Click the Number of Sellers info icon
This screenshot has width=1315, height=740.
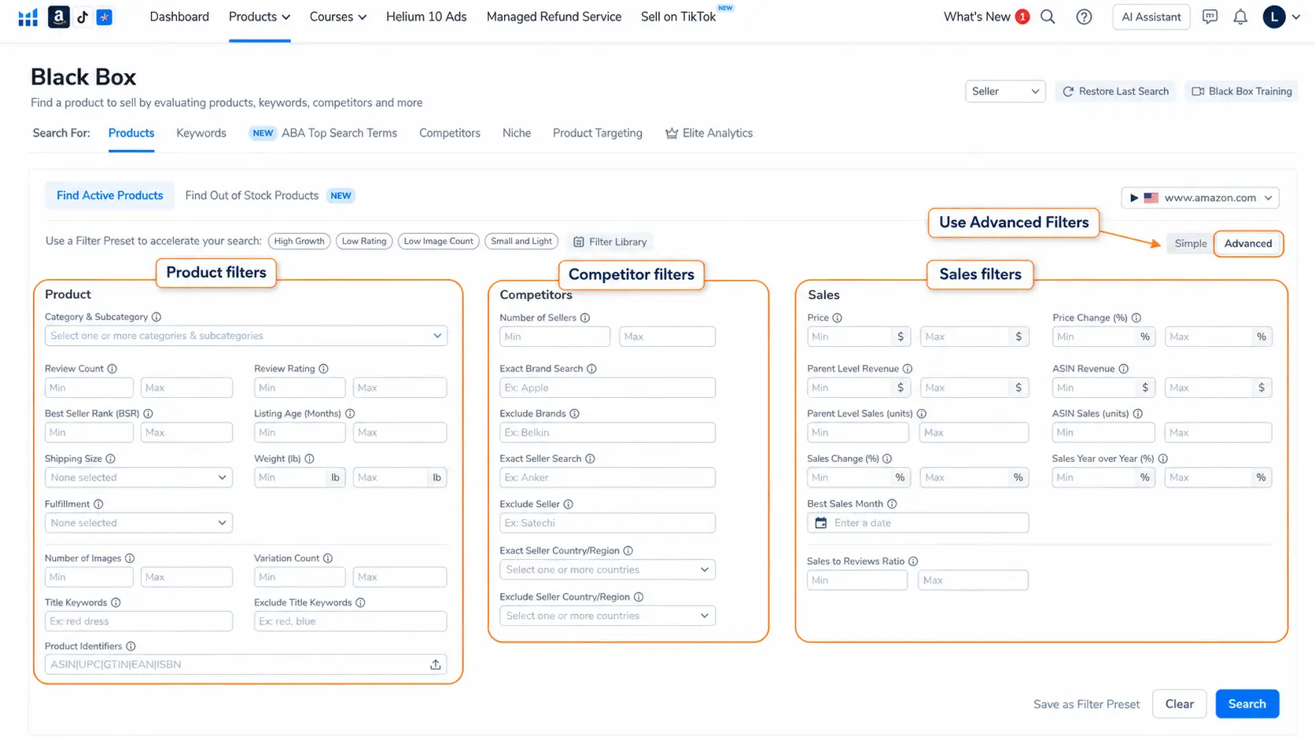coord(585,318)
